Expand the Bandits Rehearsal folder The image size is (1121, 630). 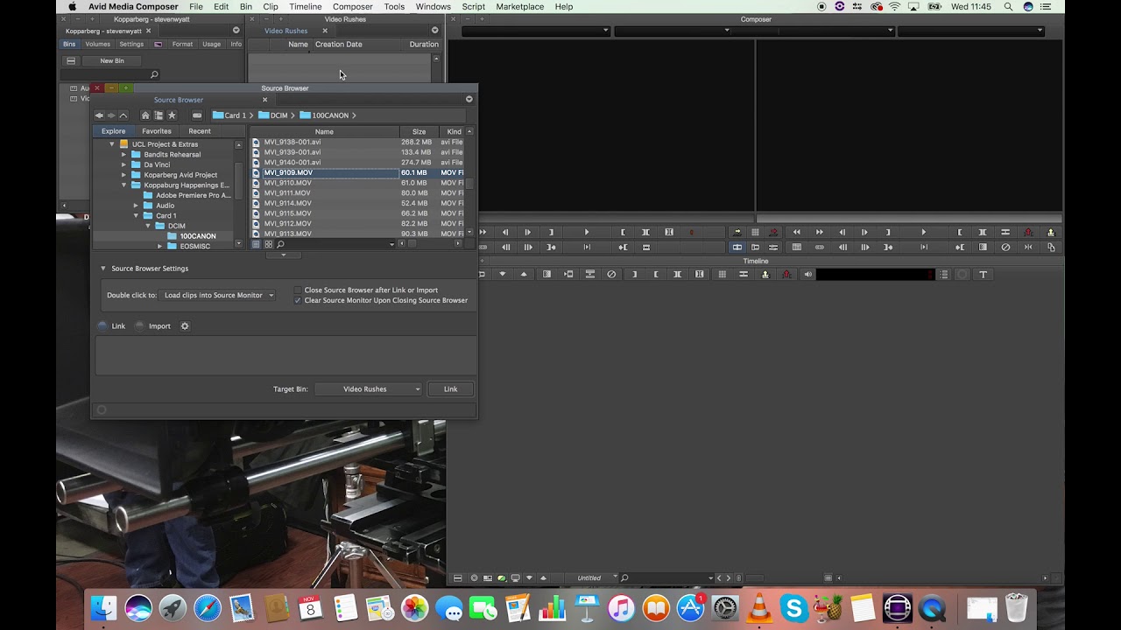123,155
